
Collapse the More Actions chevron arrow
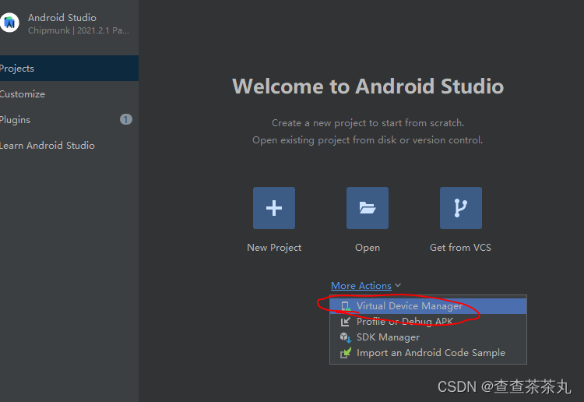tap(398, 285)
